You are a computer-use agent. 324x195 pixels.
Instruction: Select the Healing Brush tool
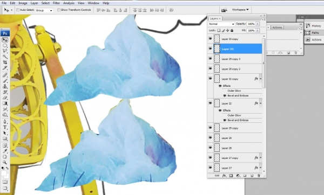(5, 75)
